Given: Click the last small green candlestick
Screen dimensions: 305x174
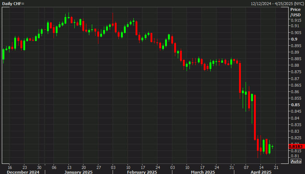Looking at the screenshot, I should [272, 147].
